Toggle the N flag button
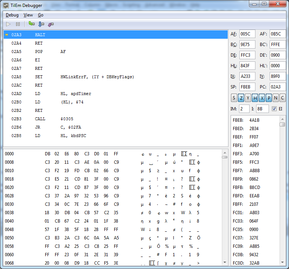Screen dimensions: 289x269 pyautogui.click(x=275, y=98)
